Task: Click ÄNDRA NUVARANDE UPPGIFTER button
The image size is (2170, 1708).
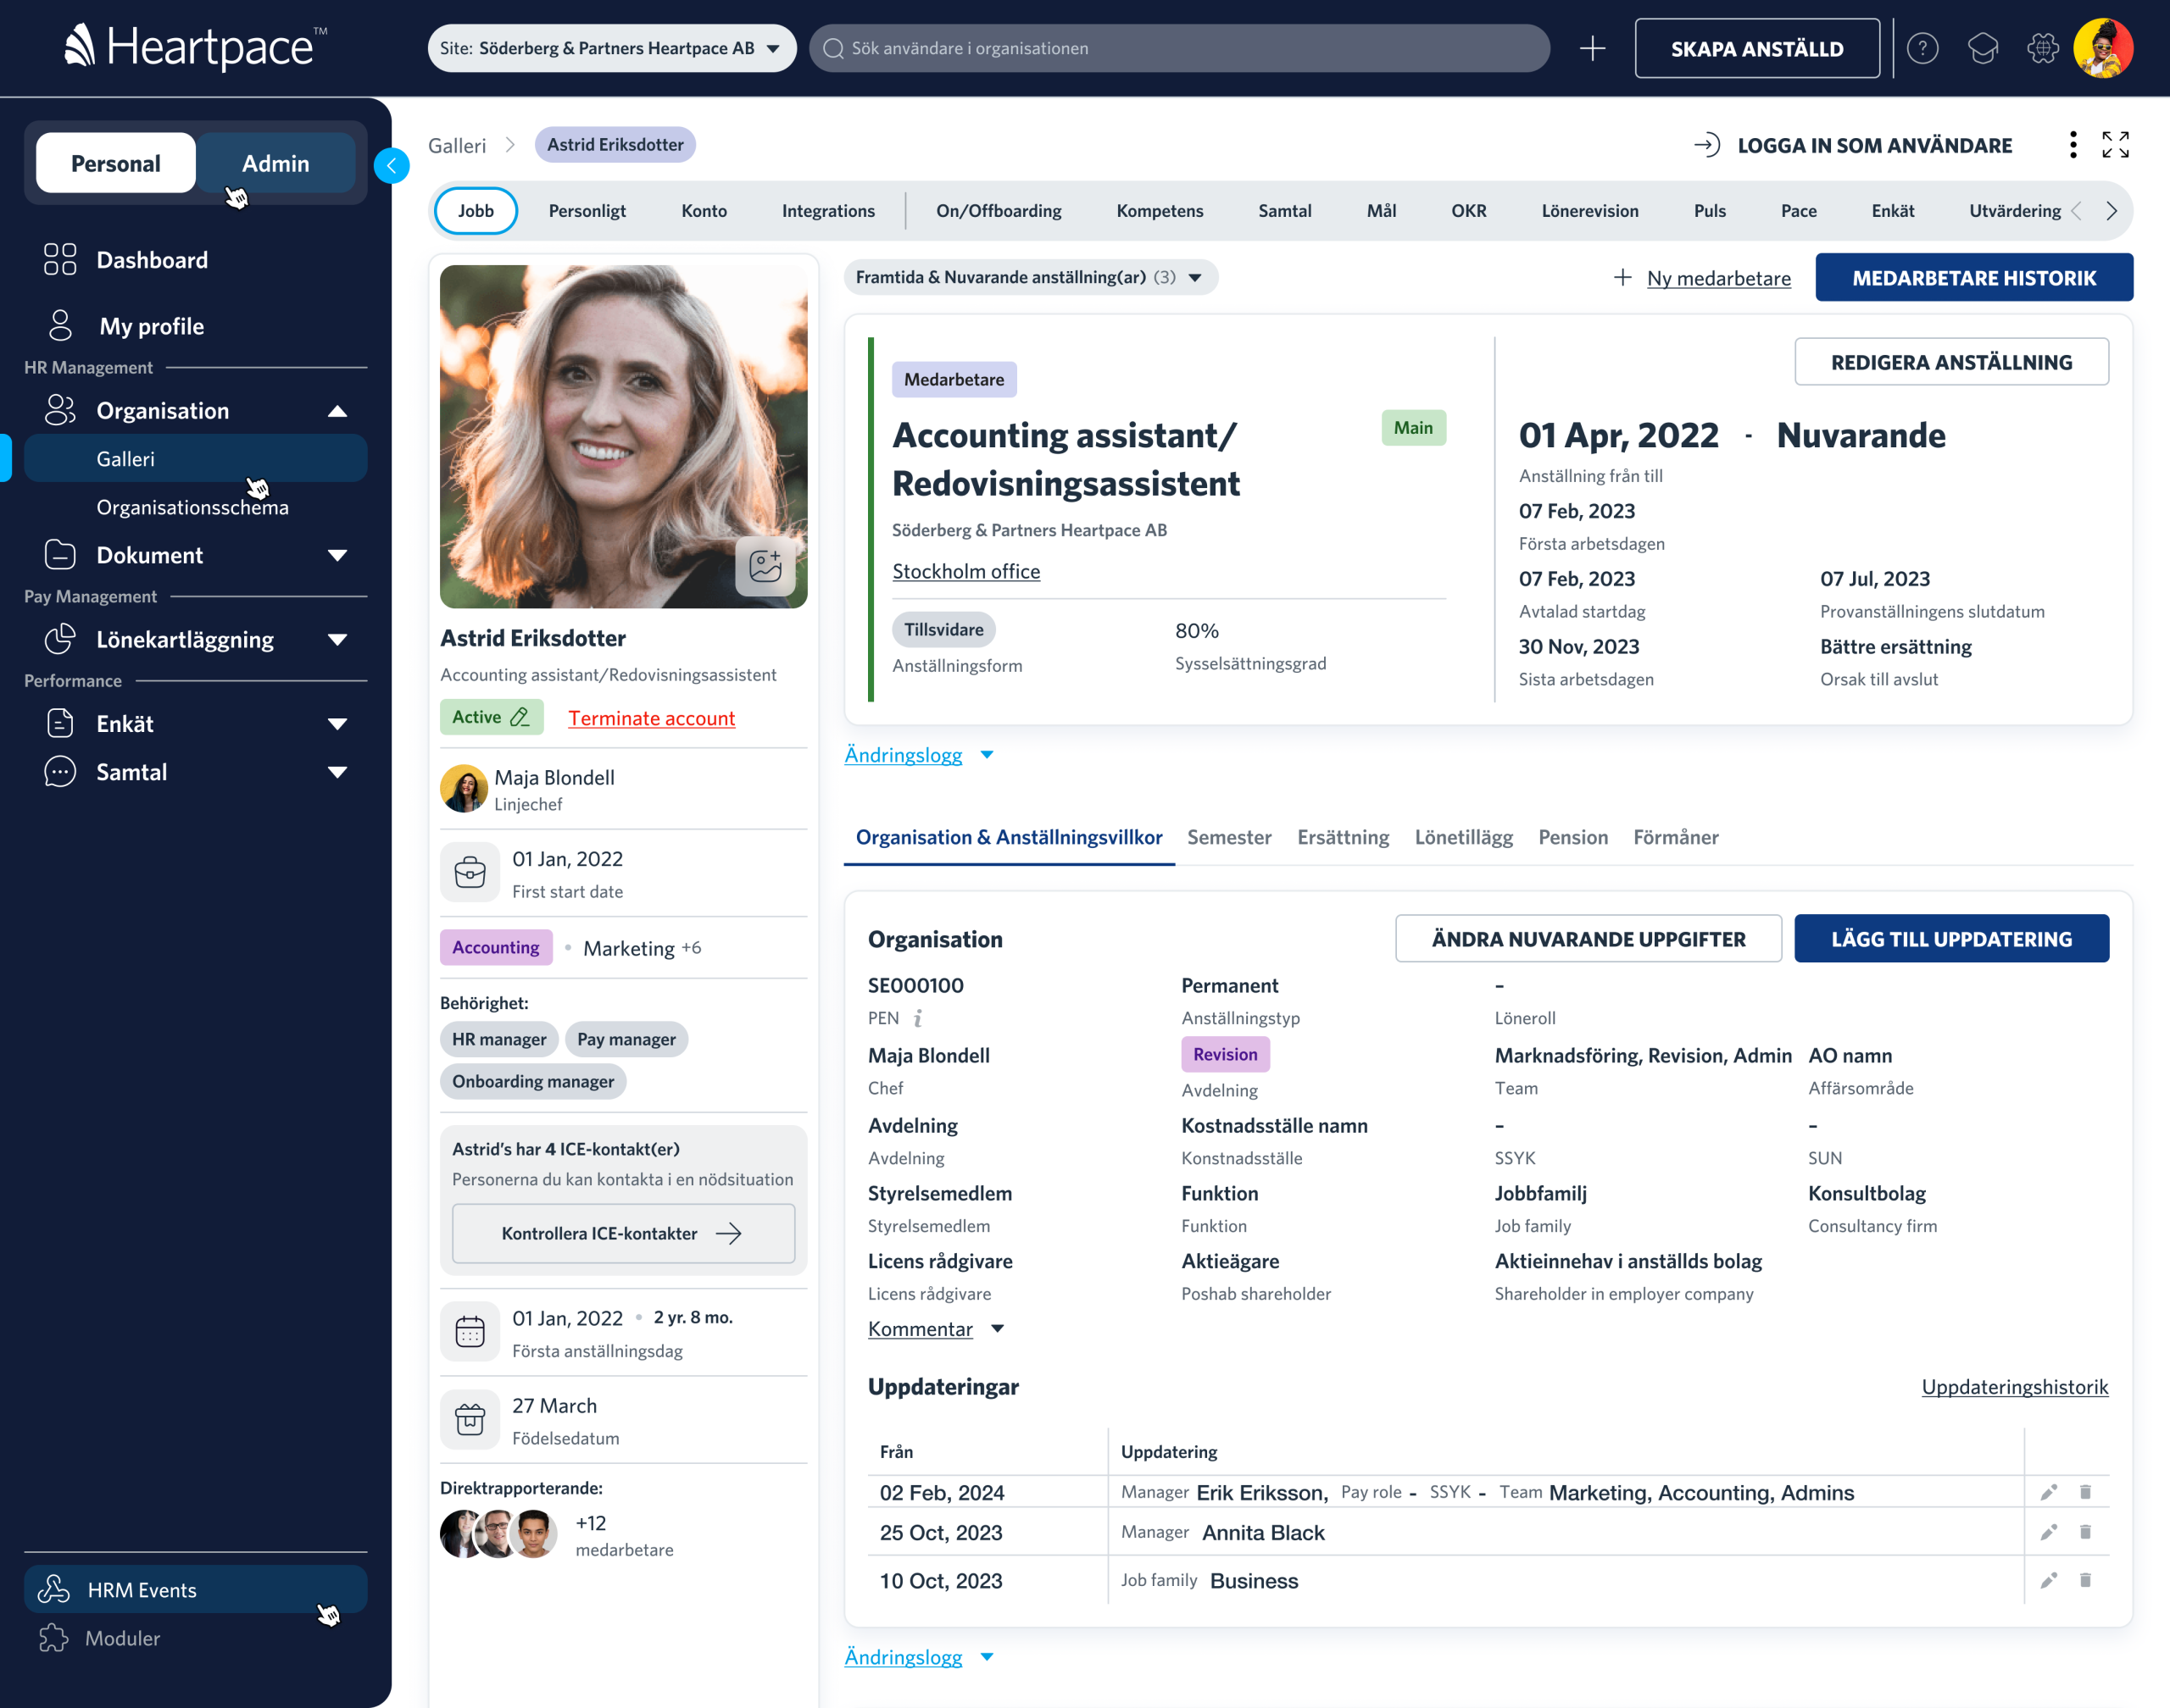Action: click(x=1588, y=938)
